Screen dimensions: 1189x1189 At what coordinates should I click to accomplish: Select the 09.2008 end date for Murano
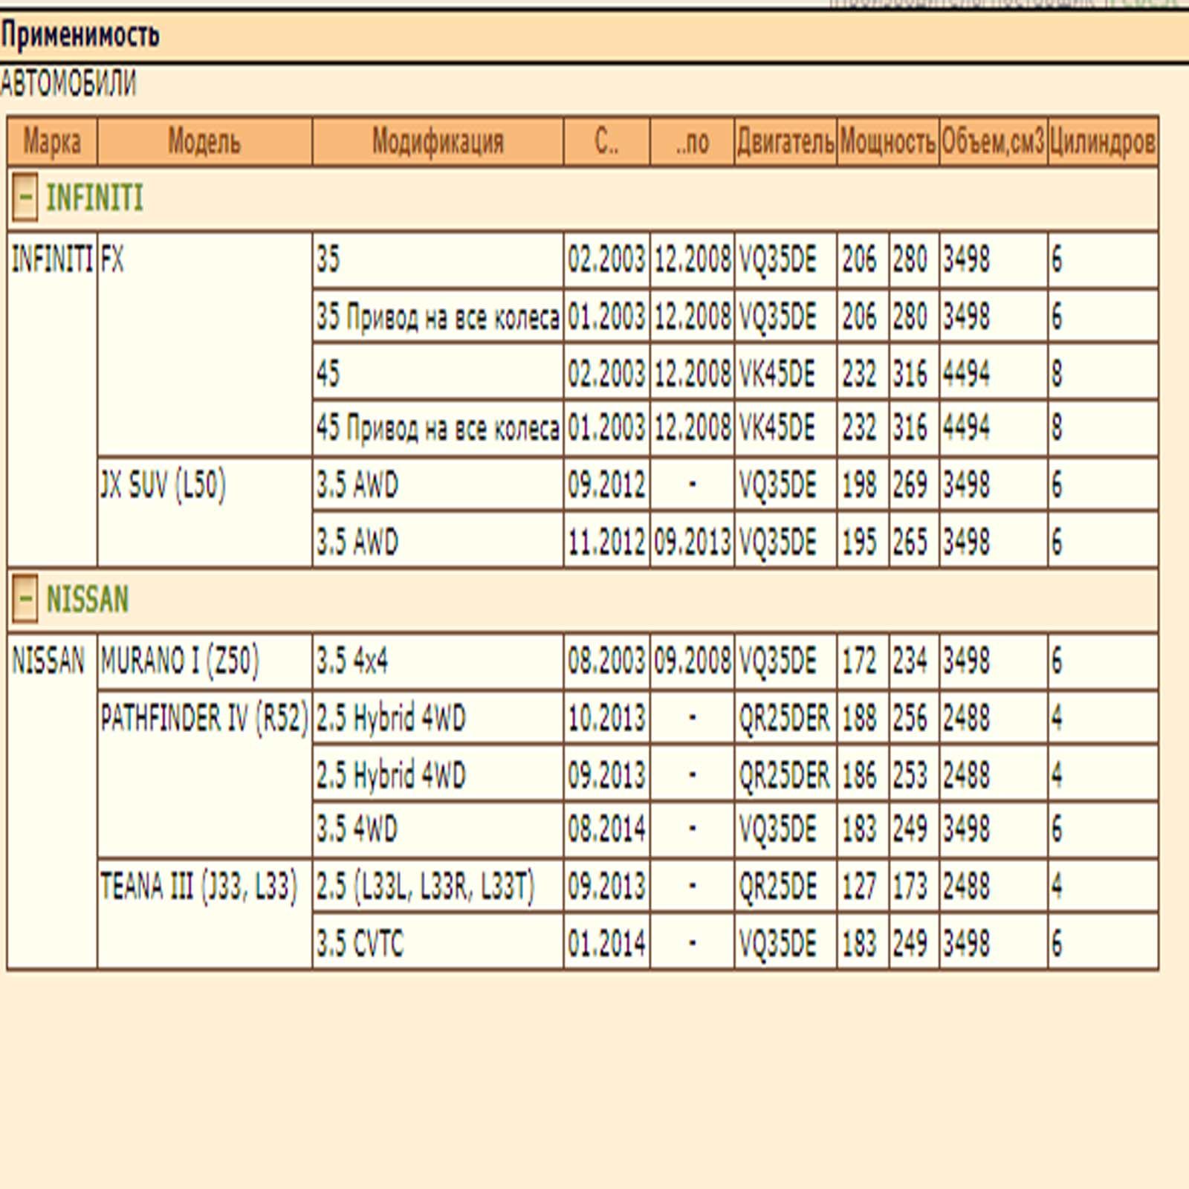[x=693, y=661]
